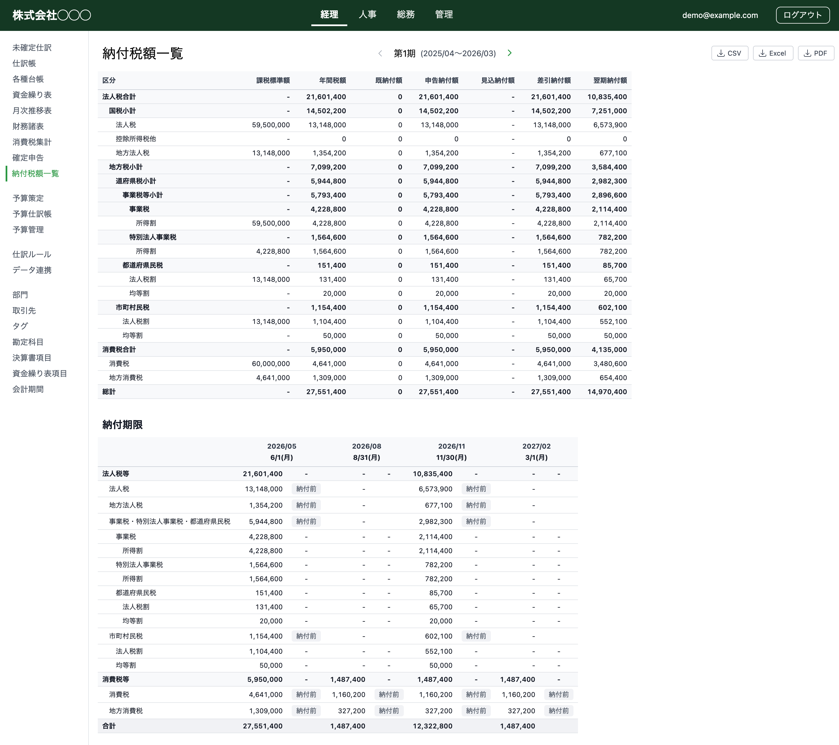Open 仕訳帳 in the sidebar
This screenshot has height=745, width=839.
(x=24, y=63)
